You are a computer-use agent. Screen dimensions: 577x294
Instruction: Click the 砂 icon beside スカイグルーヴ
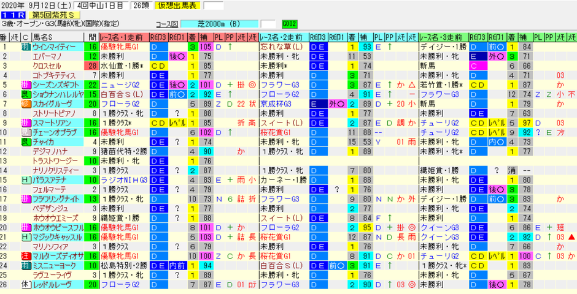click(x=26, y=103)
